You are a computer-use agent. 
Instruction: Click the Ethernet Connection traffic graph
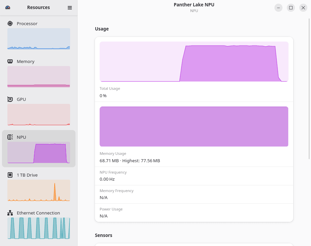(x=39, y=228)
